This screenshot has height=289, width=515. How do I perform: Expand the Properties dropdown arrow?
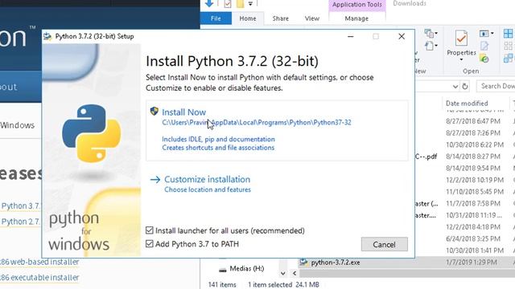[461, 59]
